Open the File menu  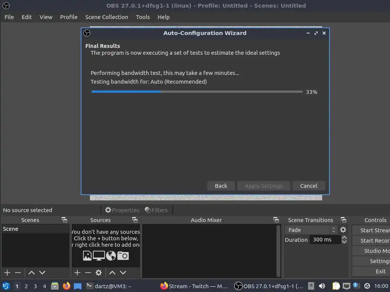coord(9,17)
